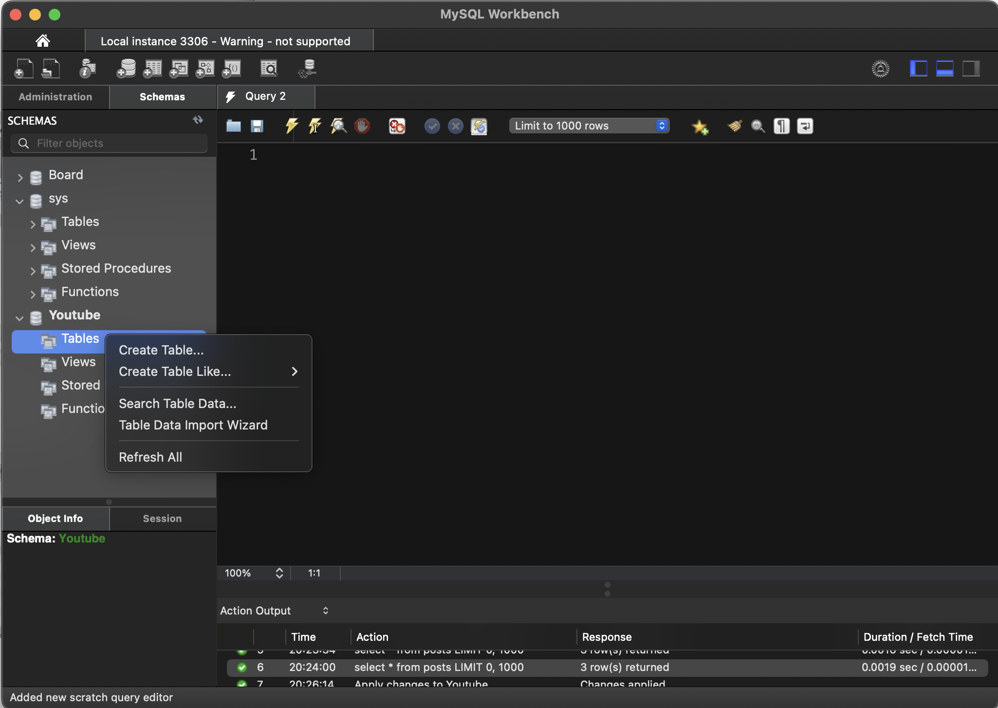The image size is (998, 708).
Task: Toggle the bottom output panel visibility
Action: click(944, 69)
